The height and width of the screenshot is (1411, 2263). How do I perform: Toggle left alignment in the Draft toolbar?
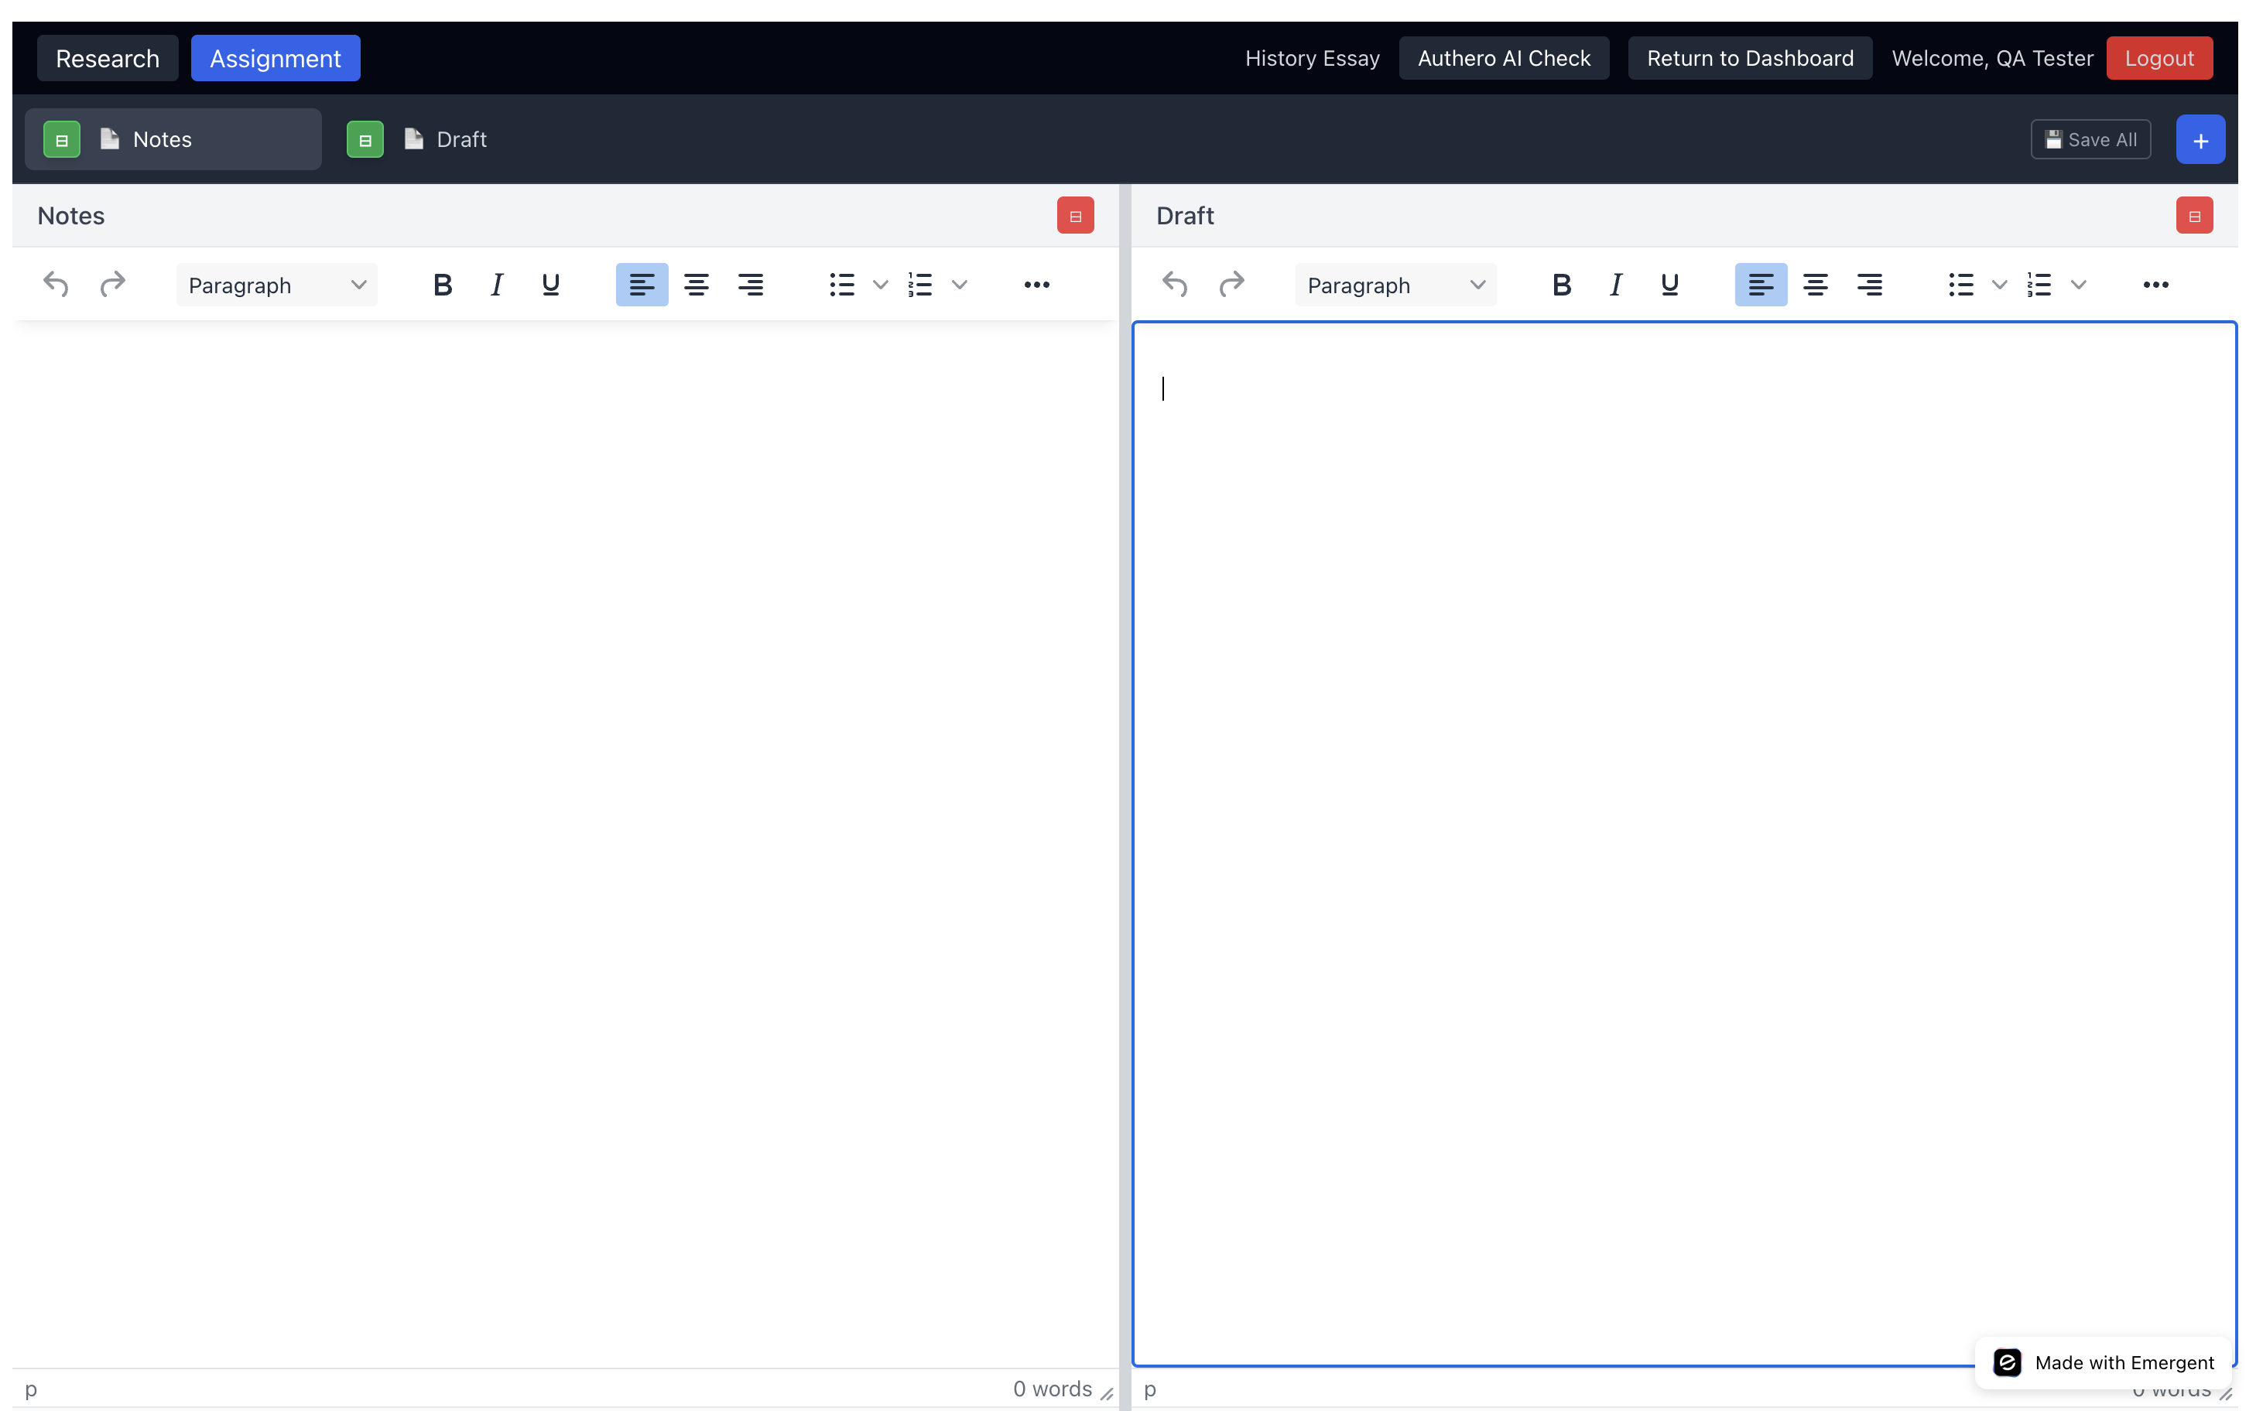click(x=1760, y=285)
